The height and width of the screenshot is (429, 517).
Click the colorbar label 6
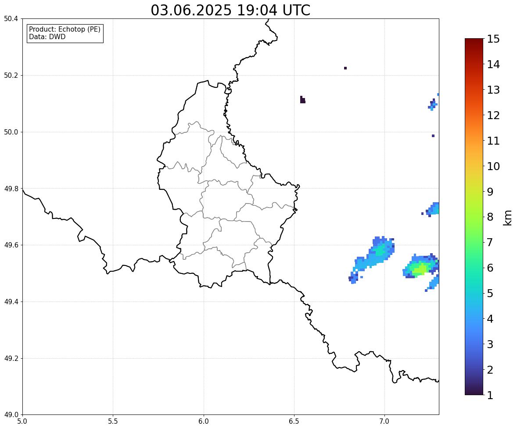point(490,268)
